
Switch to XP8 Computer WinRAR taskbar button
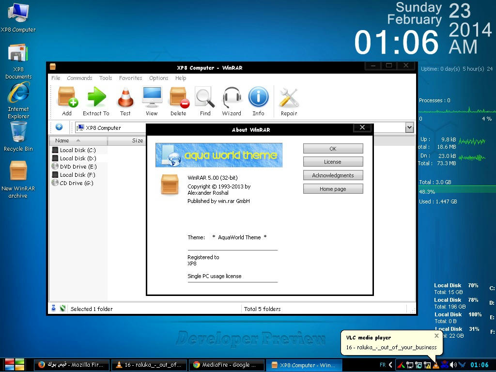[304, 365]
